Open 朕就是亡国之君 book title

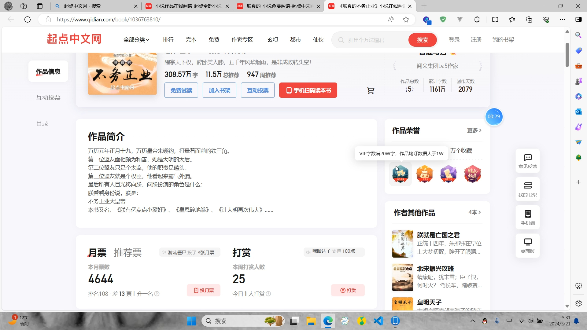tap(438, 235)
